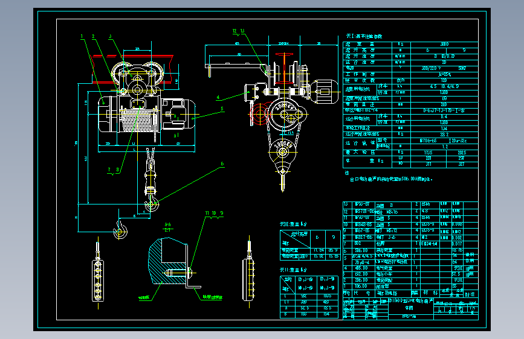524x339 pixels.
Task: Select callout number 13 above side view
Action: 242,31
